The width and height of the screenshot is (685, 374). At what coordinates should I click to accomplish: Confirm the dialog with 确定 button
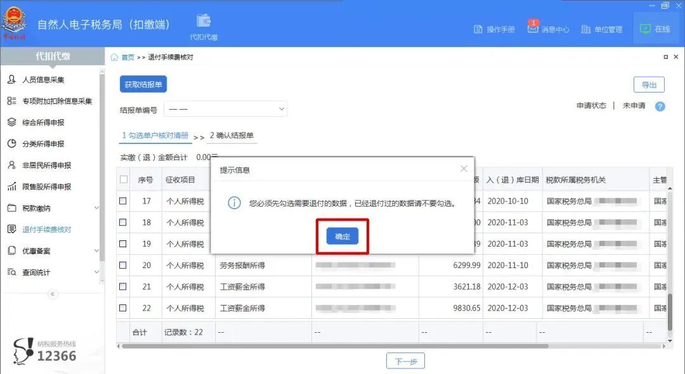point(342,236)
